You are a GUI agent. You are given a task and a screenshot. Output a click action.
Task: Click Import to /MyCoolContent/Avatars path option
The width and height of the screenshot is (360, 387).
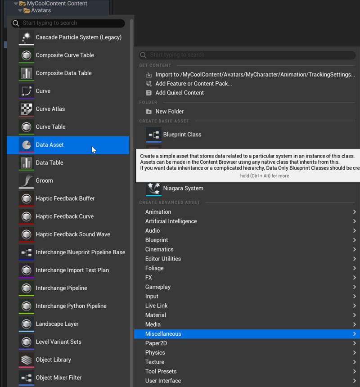coord(255,75)
